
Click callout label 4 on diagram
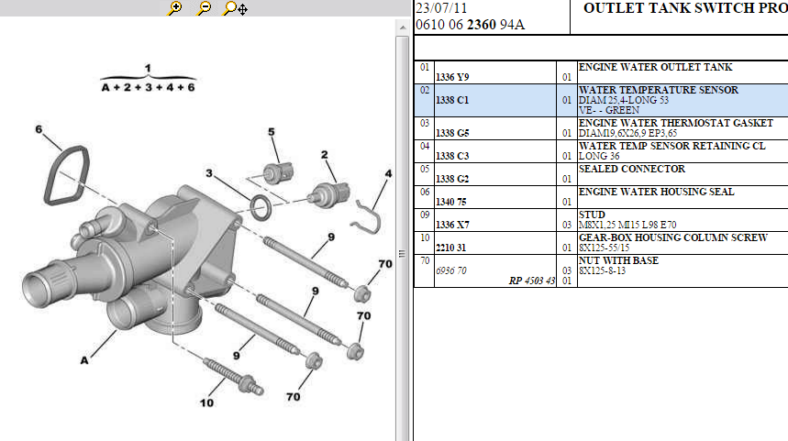point(388,174)
